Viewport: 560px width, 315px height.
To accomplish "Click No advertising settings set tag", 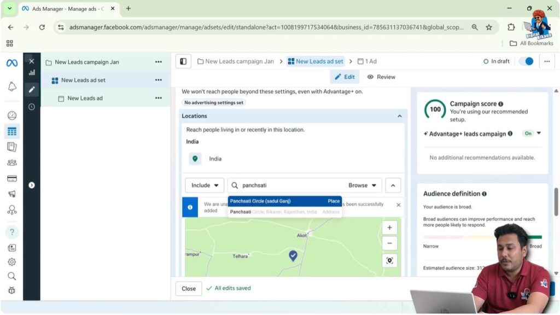I will pos(214,102).
